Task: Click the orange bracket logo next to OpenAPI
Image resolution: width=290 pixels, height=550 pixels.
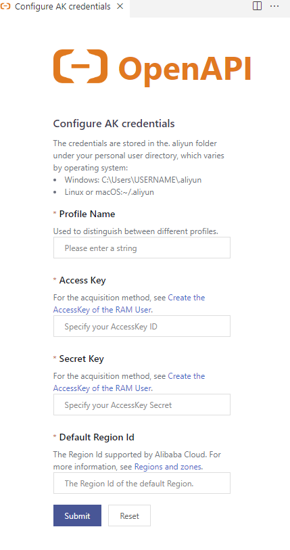Action: pyautogui.click(x=80, y=66)
